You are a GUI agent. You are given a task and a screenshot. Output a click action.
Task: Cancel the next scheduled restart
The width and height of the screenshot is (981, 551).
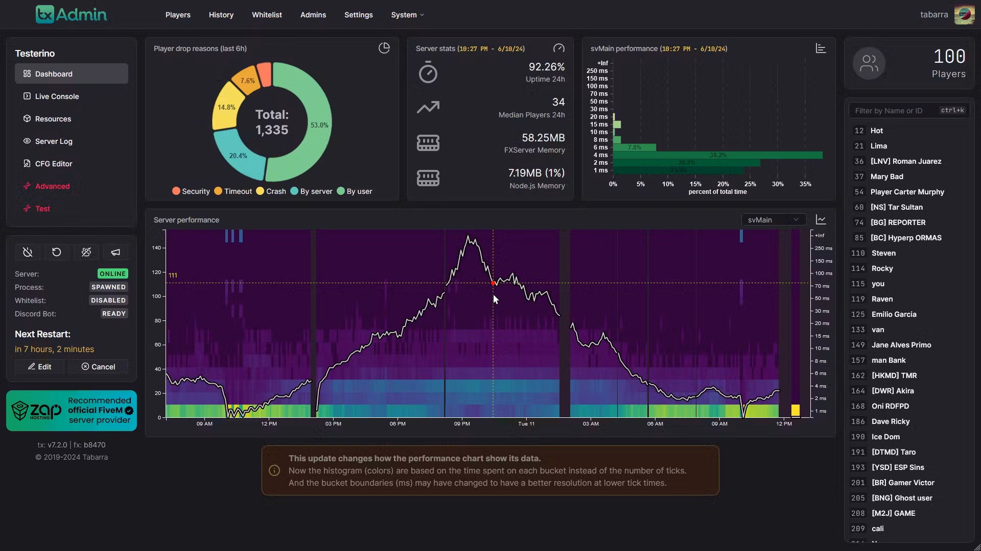coord(99,367)
